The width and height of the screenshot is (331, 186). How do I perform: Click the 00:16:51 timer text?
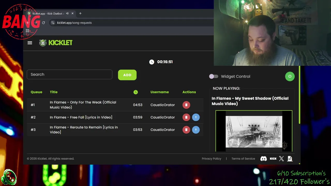tap(165, 62)
